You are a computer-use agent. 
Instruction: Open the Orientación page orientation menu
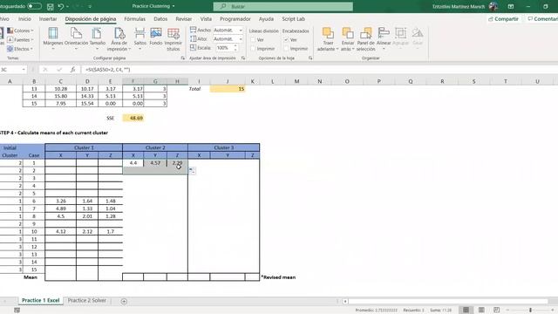[x=76, y=38]
